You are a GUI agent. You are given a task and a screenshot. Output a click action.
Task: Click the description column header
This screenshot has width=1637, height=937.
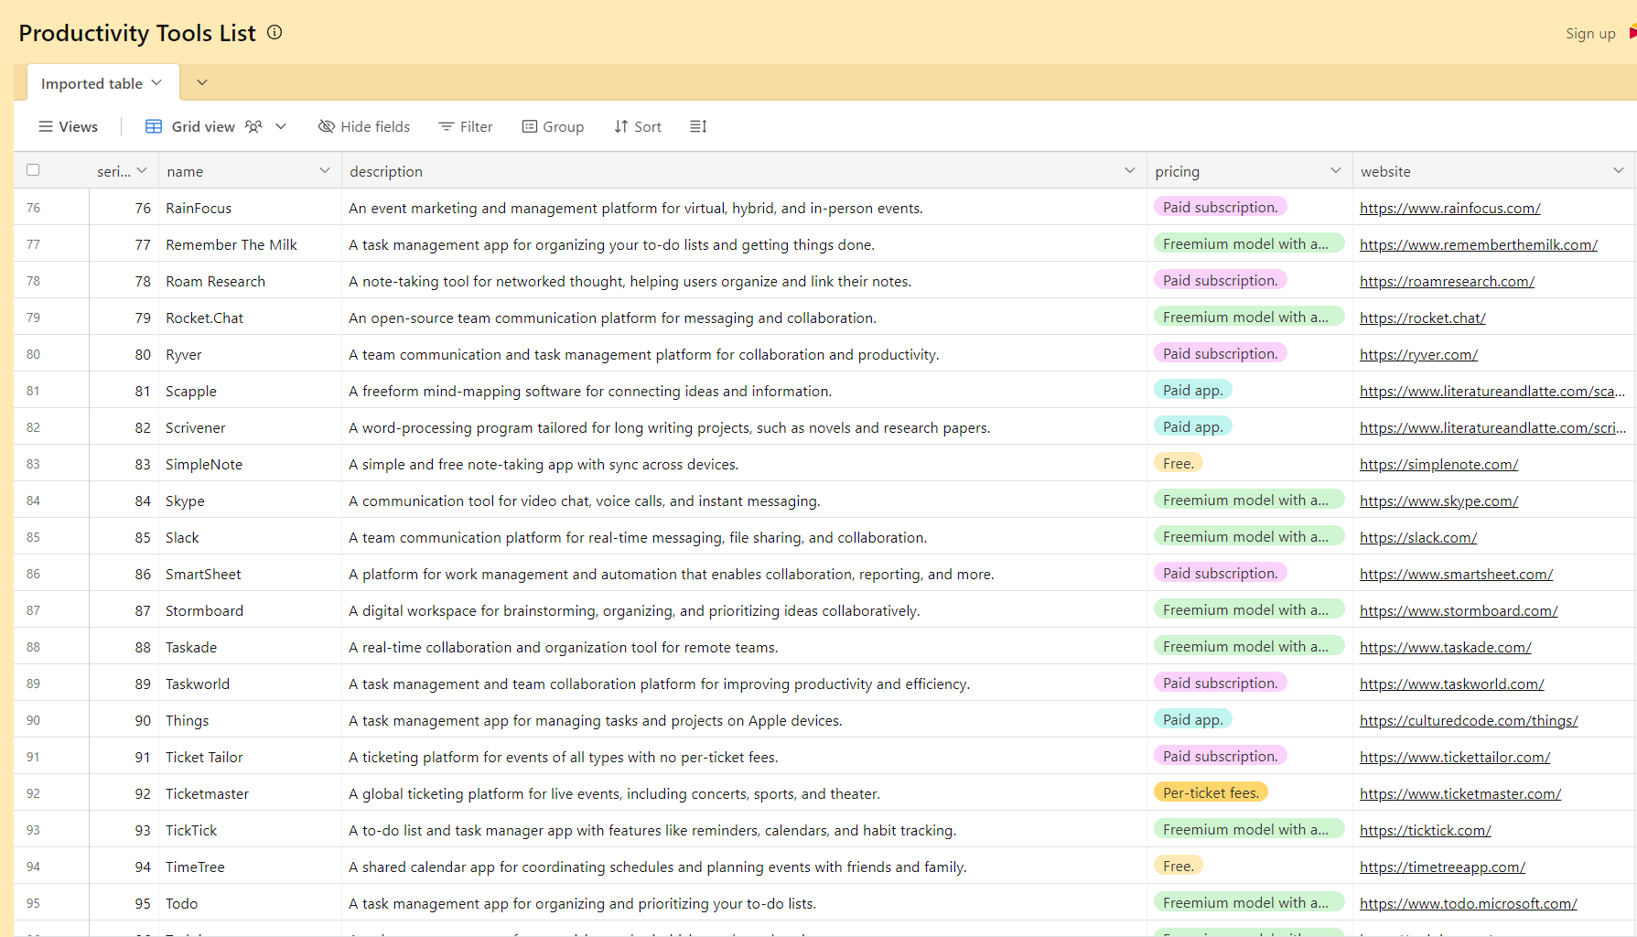[x=745, y=171]
